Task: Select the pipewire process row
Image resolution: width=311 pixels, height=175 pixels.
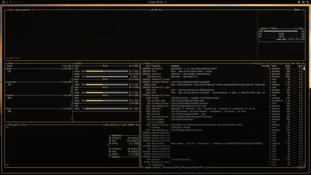Action: (223, 159)
